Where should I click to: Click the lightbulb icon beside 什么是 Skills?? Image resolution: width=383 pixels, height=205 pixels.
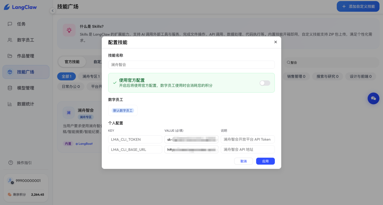tap(69, 30)
